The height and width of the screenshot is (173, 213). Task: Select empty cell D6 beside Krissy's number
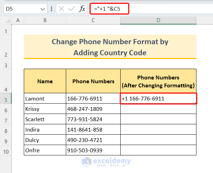[158, 109]
